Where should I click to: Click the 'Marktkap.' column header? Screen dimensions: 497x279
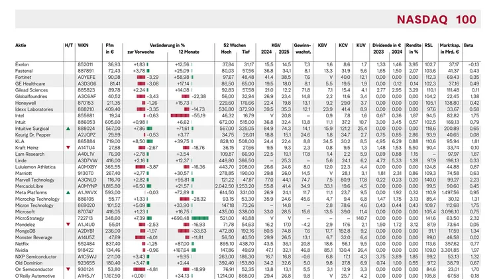pos(450,45)
